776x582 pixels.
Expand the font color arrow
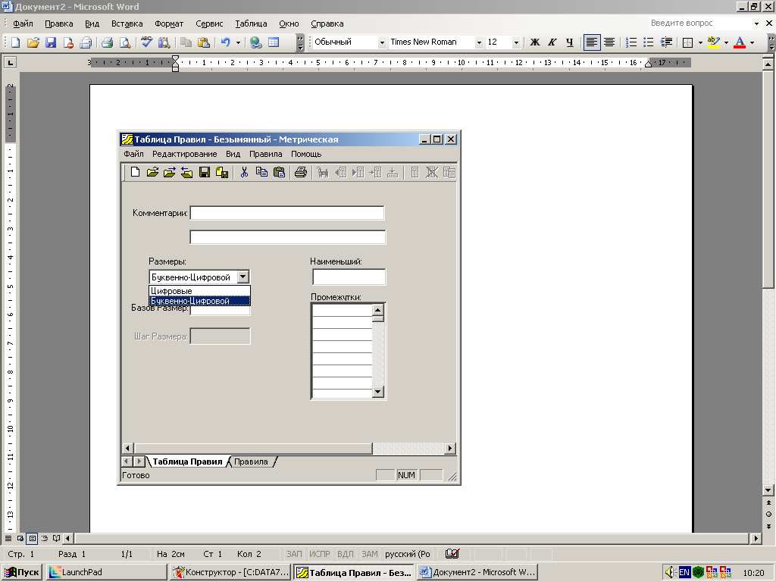point(753,42)
